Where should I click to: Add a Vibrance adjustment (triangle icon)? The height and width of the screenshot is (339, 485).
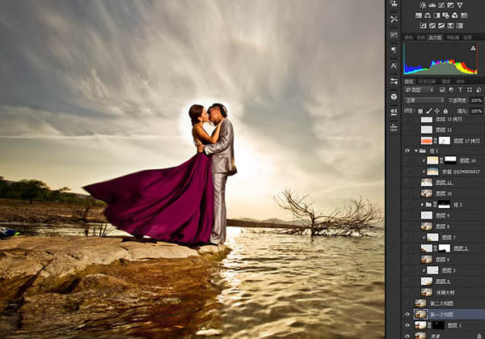click(460, 5)
